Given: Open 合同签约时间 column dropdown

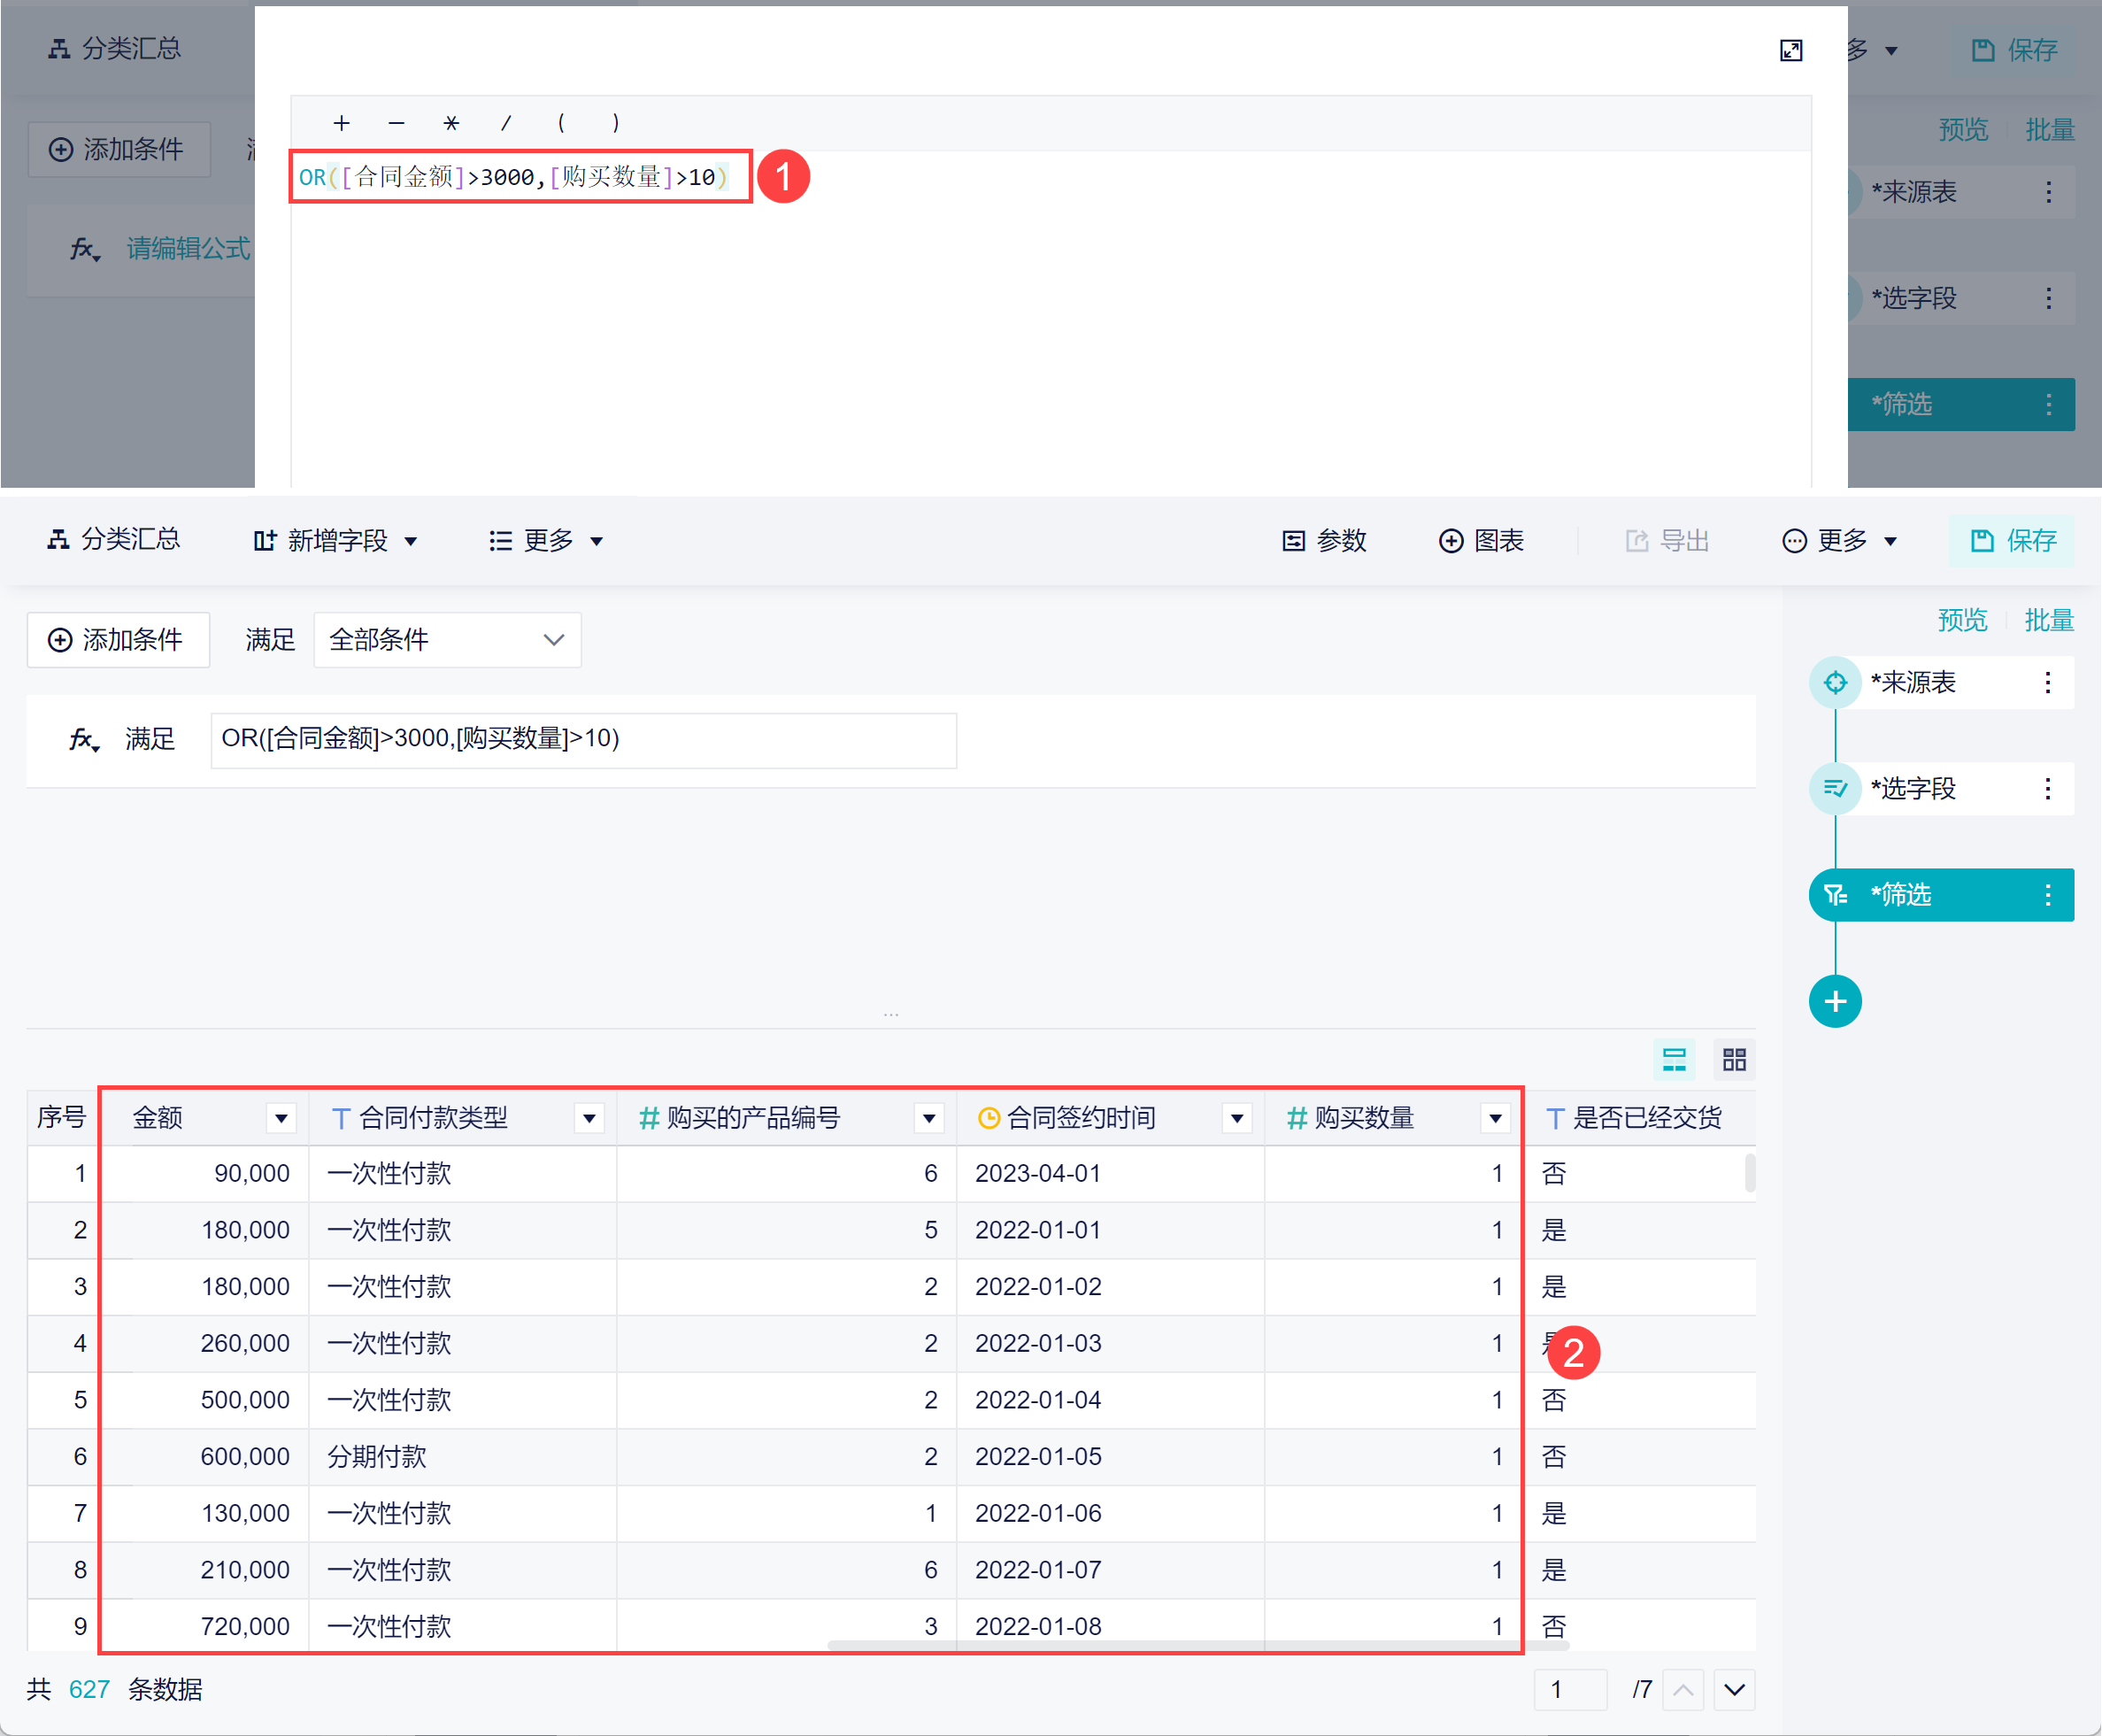Looking at the screenshot, I should click(x=1236, y=1118).
